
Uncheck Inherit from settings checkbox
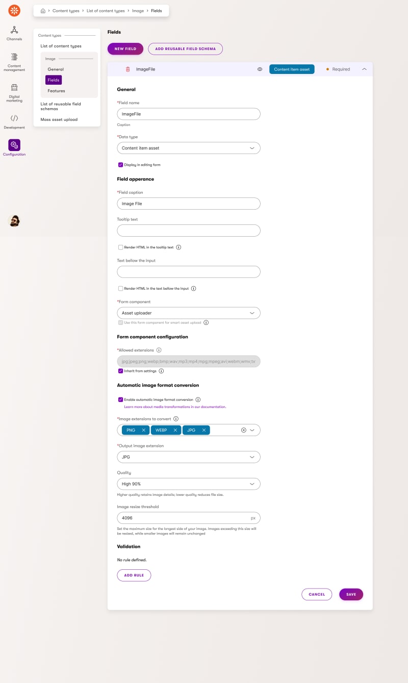point(121,371)
